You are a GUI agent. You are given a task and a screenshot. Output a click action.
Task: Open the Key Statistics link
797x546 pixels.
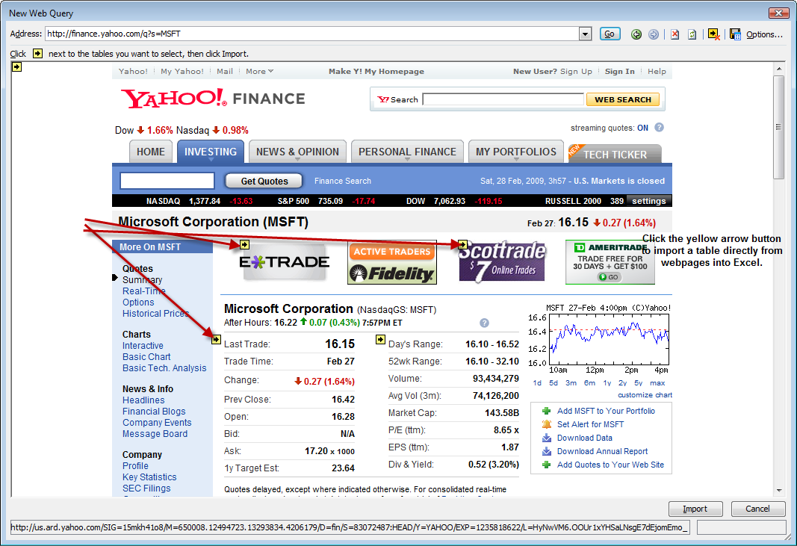(x=149, y=477)
